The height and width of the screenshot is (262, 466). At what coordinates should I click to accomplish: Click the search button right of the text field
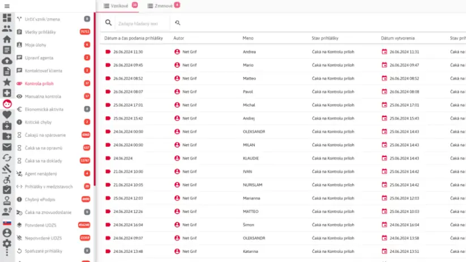click(x=177, y=23)
